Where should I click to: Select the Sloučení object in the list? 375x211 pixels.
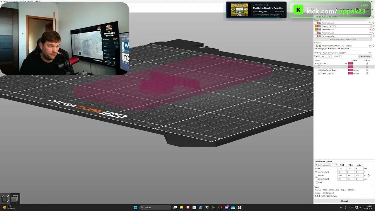coord(323,63)
